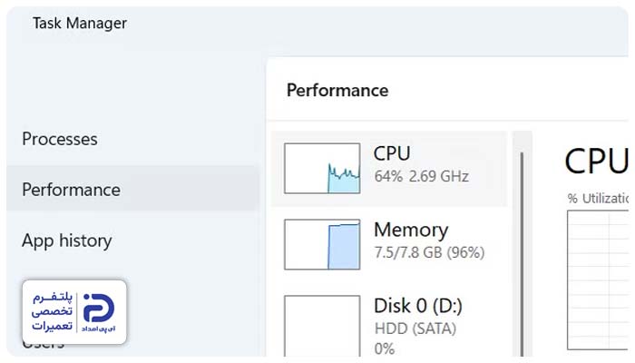
Task: Click the Disk 0 0% usage reading
Action: [x=385, y=348]
